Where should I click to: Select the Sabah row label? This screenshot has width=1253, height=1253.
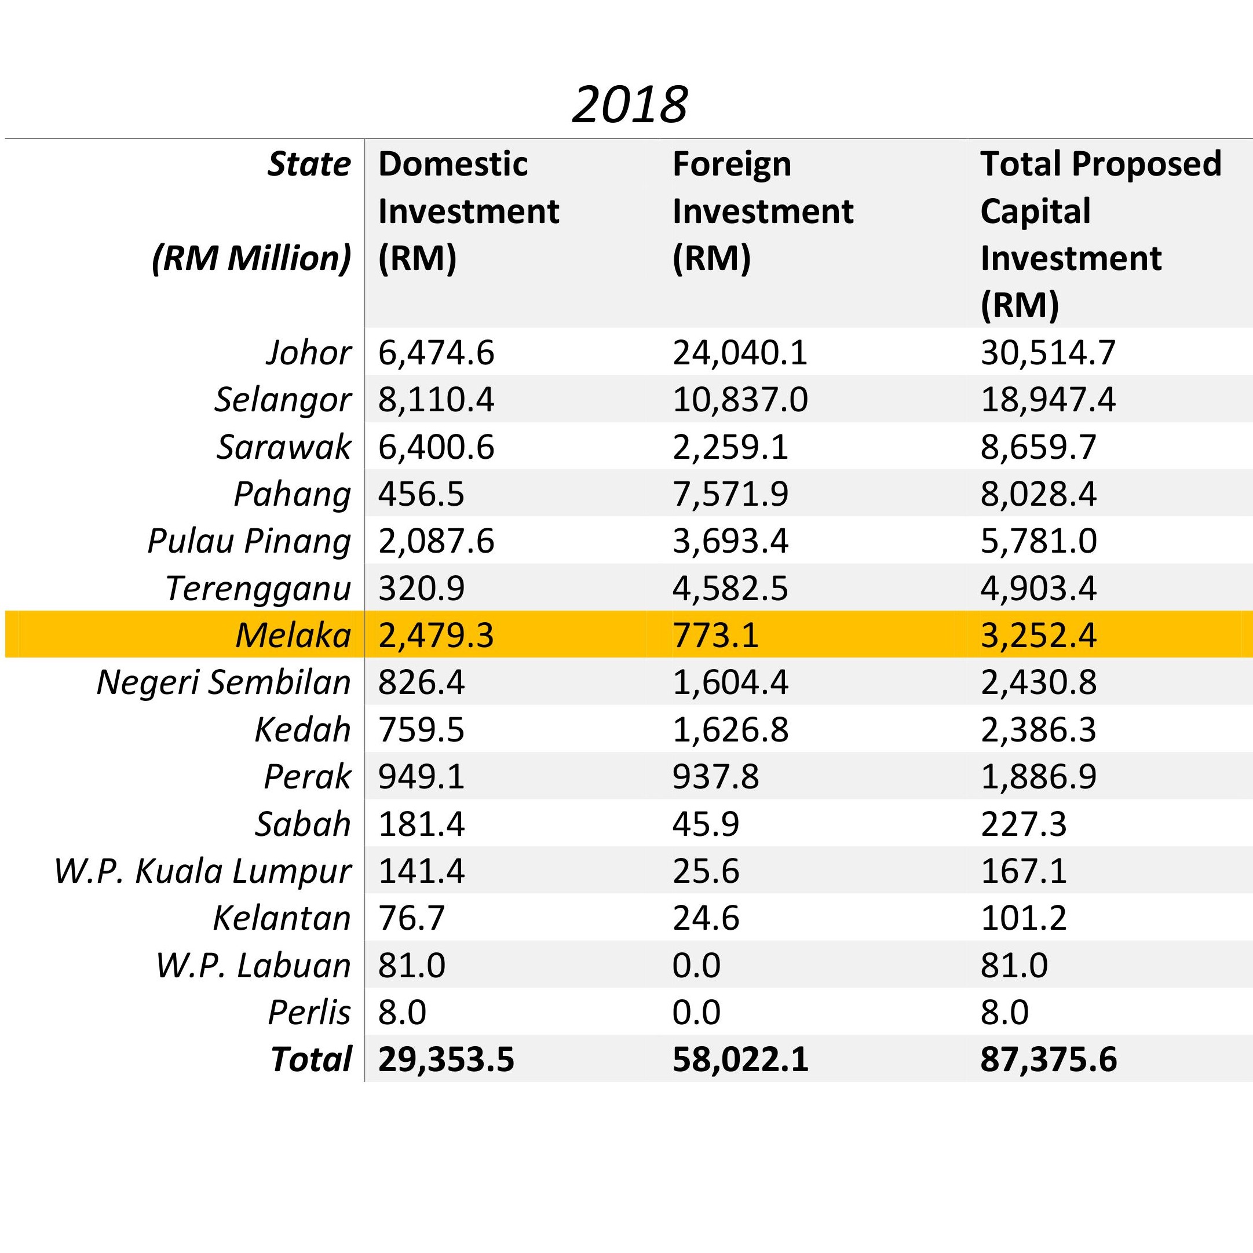(x=303, y=824)
